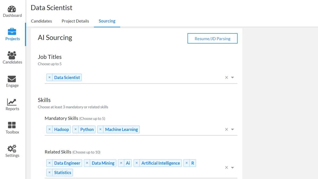Remove the Data Scientist job title tag
Screen dimensions: 318x179
point(50,77)
